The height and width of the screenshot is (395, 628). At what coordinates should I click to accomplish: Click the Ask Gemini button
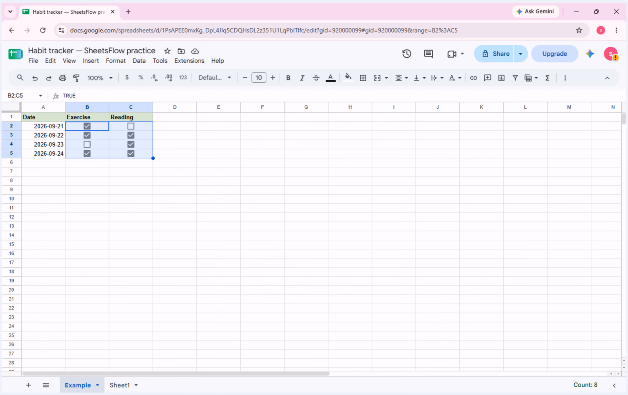click(535, 11)
